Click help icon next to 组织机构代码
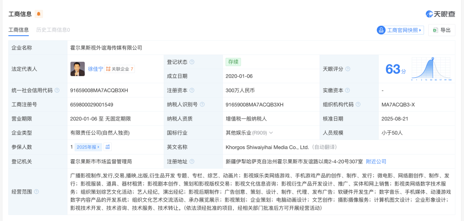The image size is (464, 221). click(x=358, y=105)
